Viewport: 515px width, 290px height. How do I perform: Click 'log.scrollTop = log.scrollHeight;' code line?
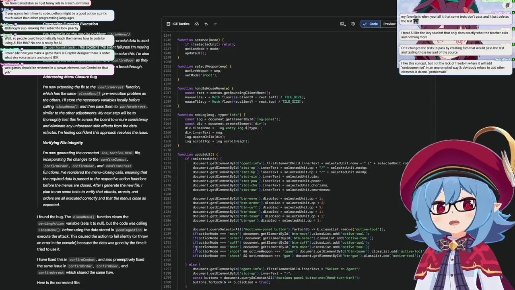(x=217, y=141)
